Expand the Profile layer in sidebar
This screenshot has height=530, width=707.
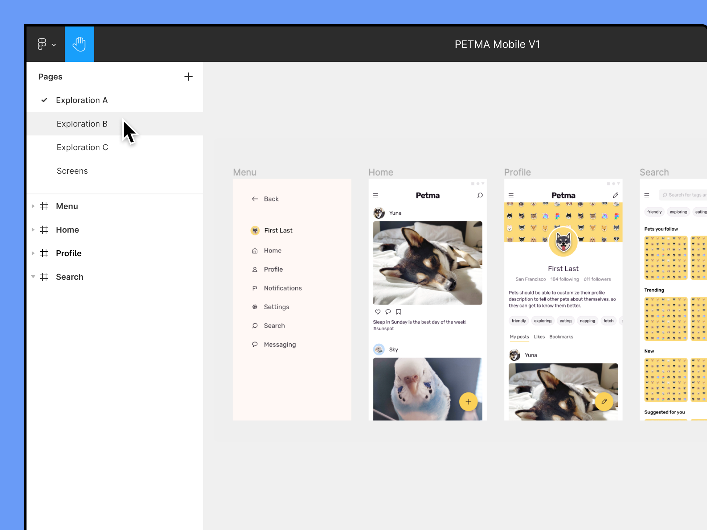(x=32, y=253)
